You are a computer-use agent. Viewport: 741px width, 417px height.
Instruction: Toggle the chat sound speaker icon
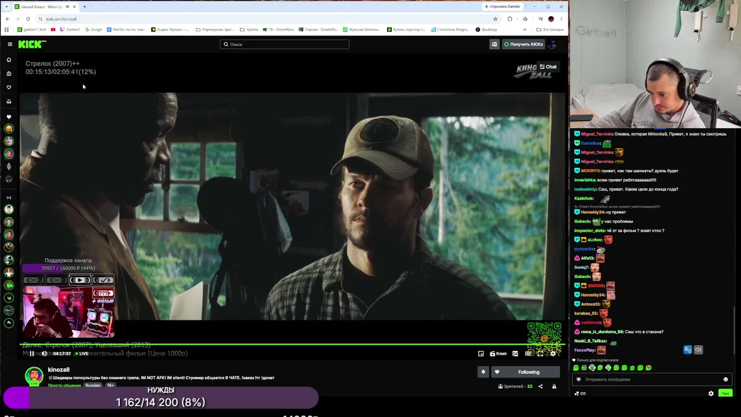click(x=698, y=350)
